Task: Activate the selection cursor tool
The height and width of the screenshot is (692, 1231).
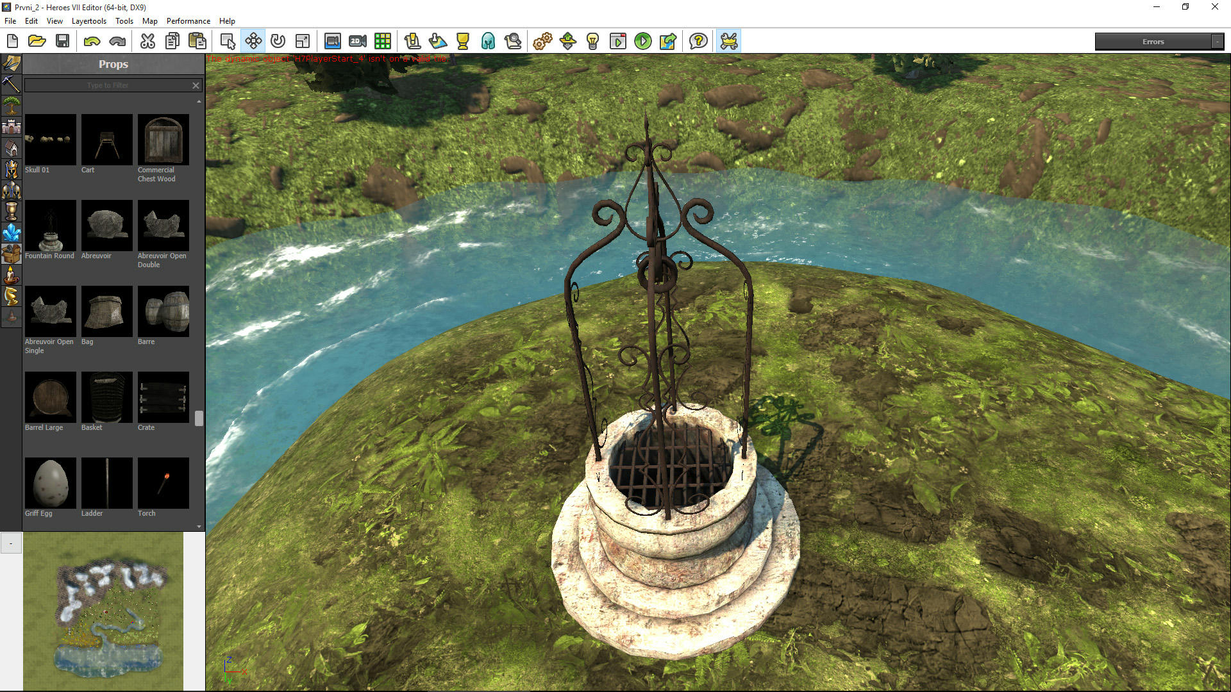Action: point(228,42)
